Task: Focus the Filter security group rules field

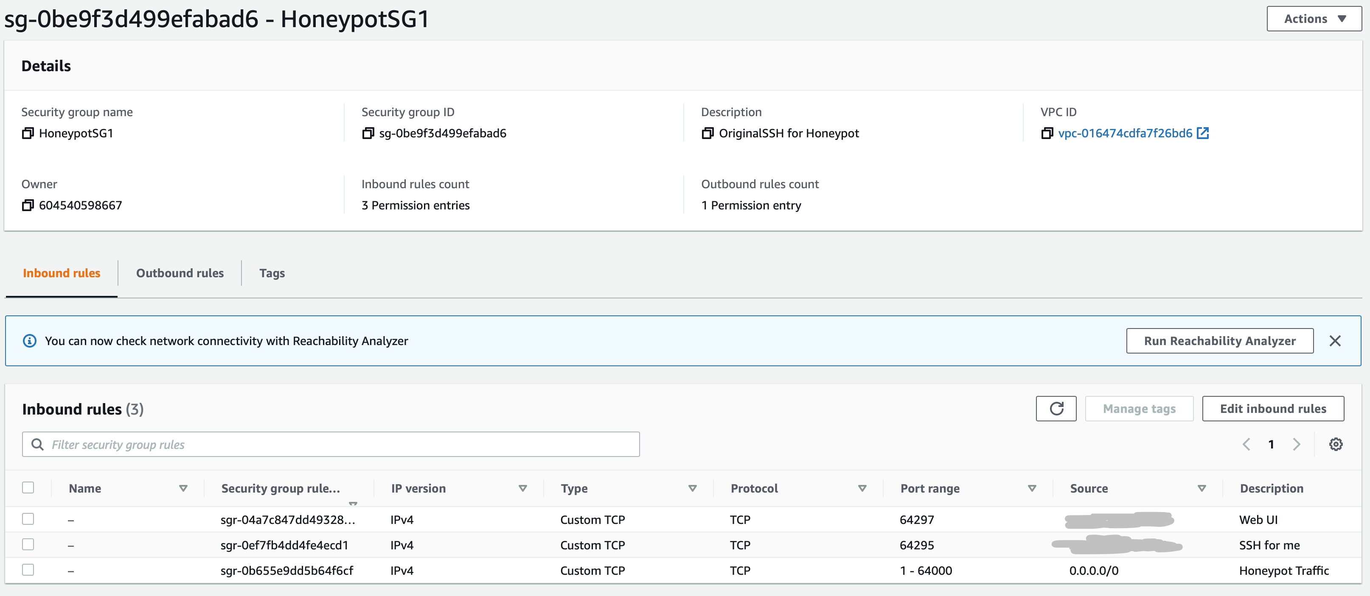Action: click(x=340, y=445)
